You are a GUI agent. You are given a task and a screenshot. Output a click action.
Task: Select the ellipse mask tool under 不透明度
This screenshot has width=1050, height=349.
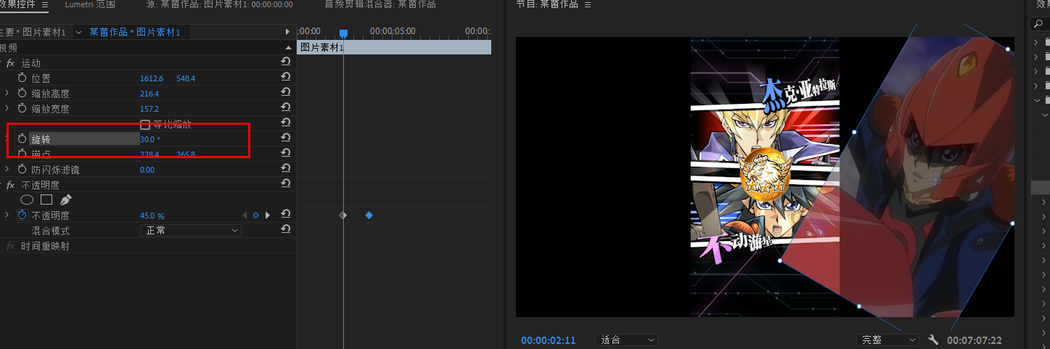27,200
